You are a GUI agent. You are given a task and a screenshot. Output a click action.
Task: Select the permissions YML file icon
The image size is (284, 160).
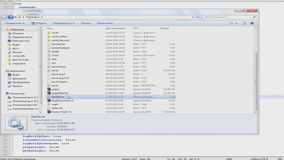[49, 67]
